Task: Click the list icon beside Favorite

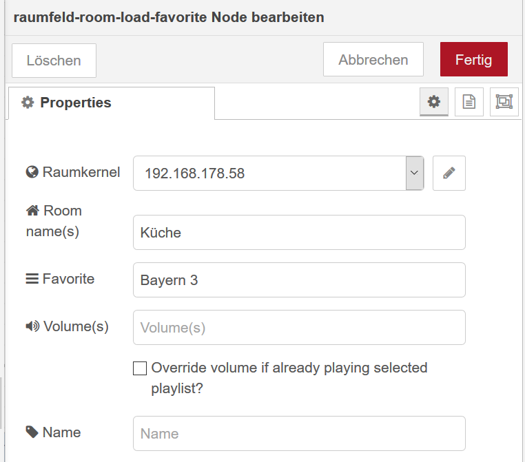Action: (x=32, y=279)
